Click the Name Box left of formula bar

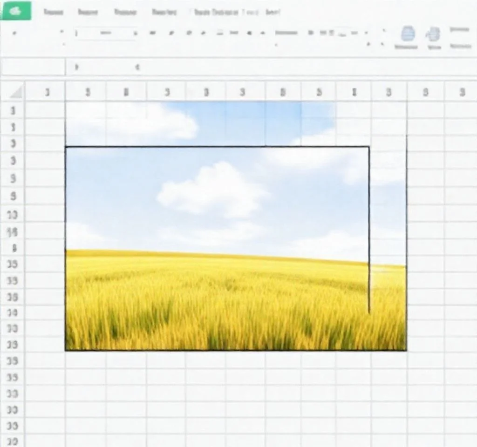pyautogui.click(x=33, y=68)
